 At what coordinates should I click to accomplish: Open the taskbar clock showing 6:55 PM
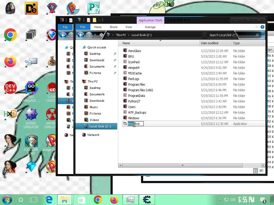tap(246, 200)
